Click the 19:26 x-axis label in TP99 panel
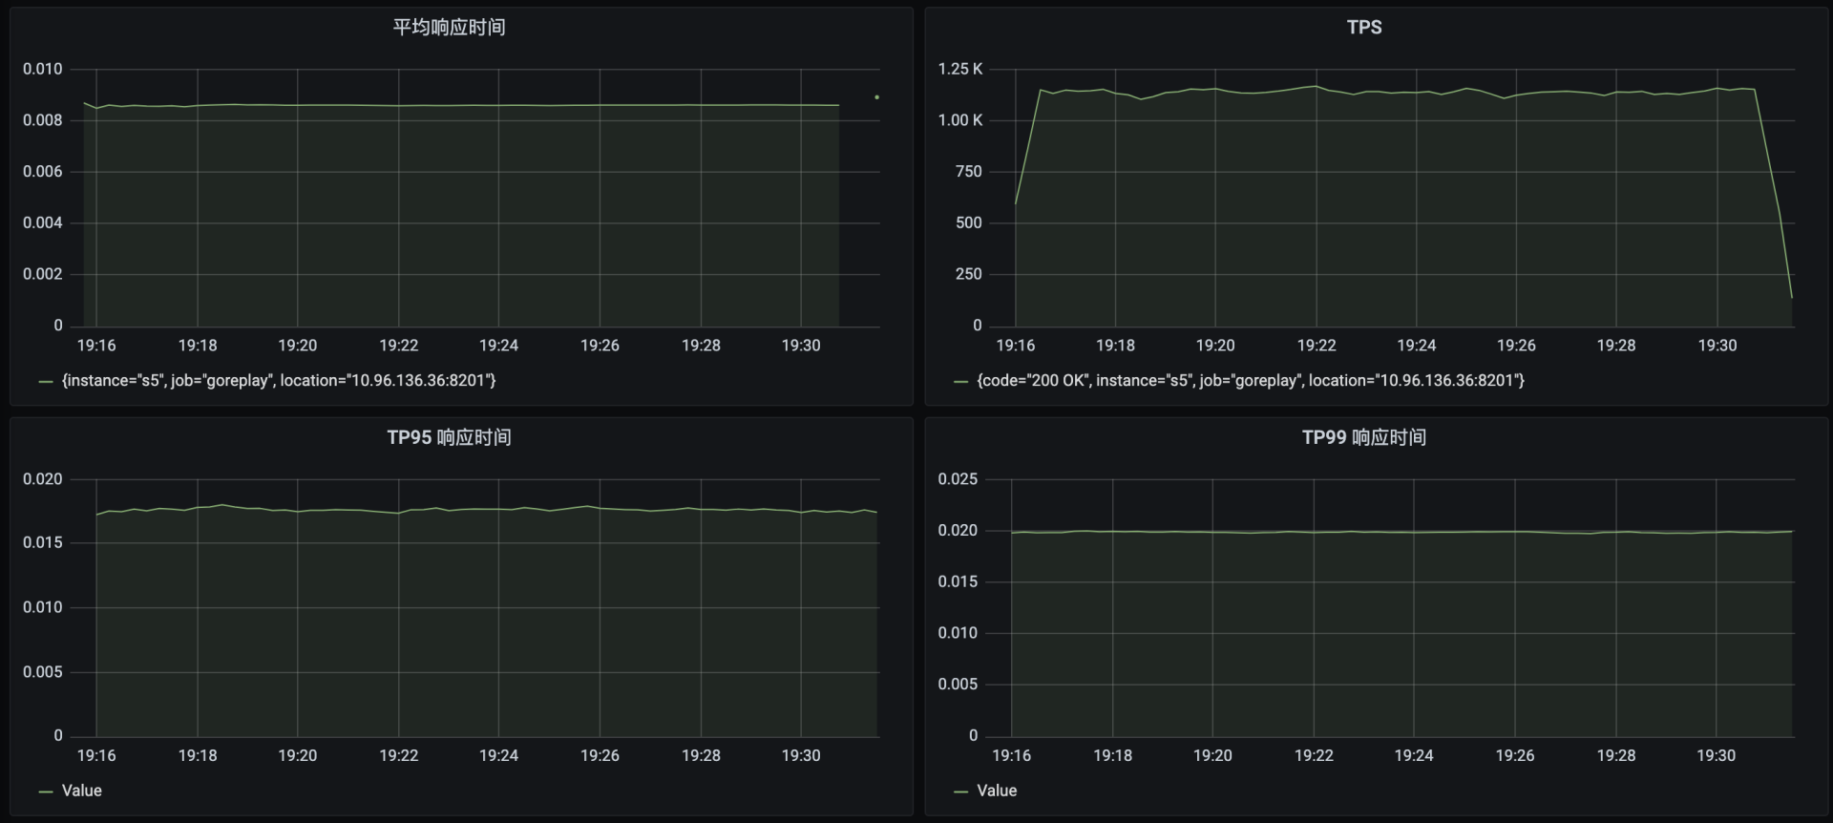Image resolution: width=1833 pixels, height=823 pixels. [x=1515, y=756]
